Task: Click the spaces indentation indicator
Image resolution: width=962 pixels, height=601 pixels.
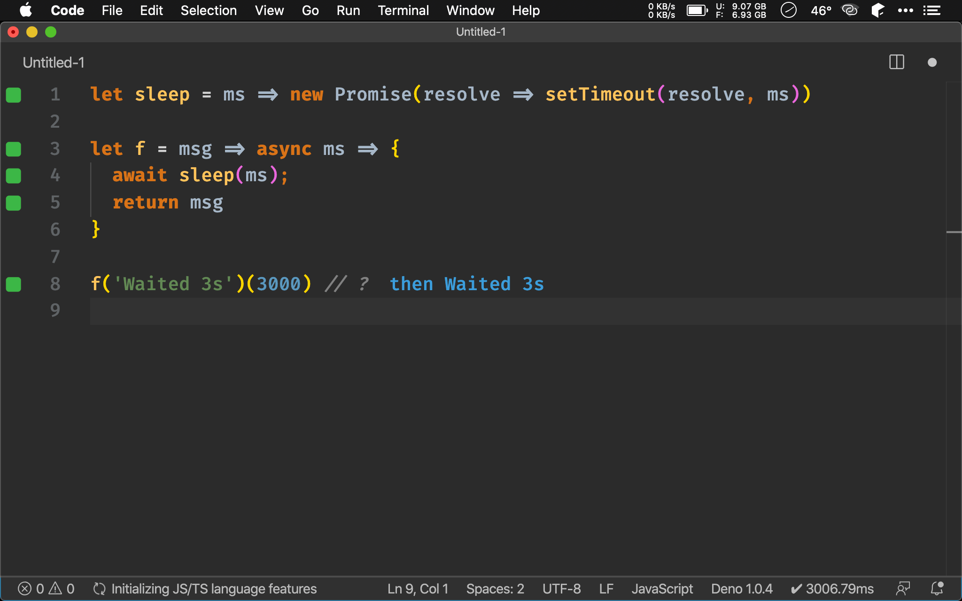Action: pos(495,588)
